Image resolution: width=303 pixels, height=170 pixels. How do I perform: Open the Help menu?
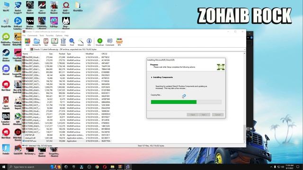point(66,35)
